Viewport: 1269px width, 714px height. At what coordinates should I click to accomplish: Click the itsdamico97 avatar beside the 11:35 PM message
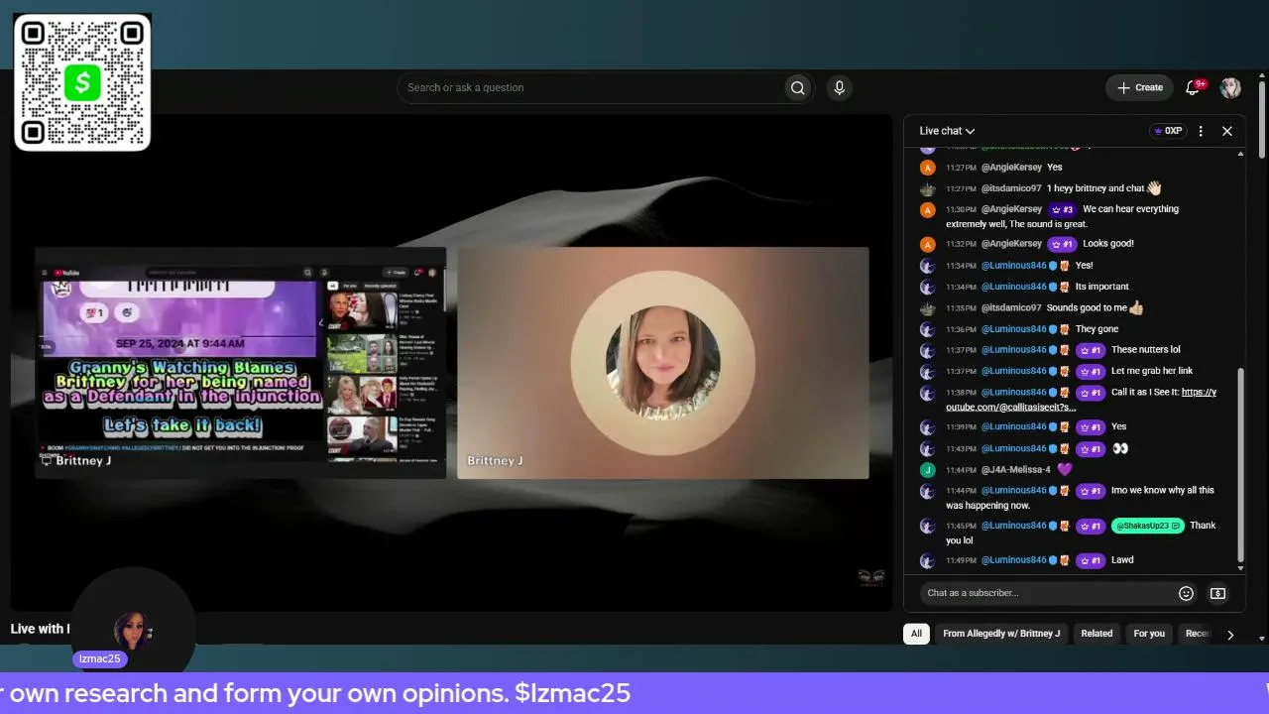[927, 308]
